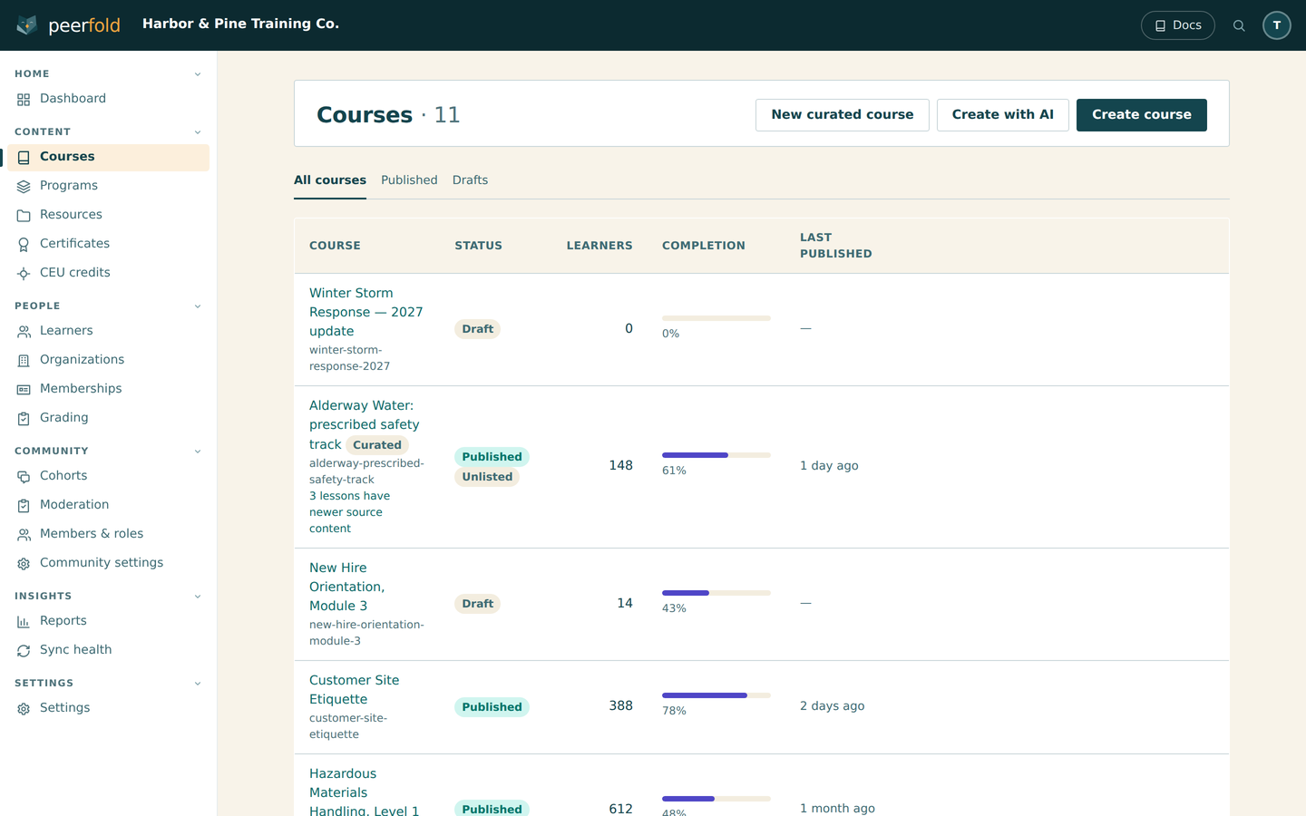This screenshot has height=816, width=1306.
Task: Click the Sync health refresh icon
Action: pyautogui.click(x=24, y=650)
